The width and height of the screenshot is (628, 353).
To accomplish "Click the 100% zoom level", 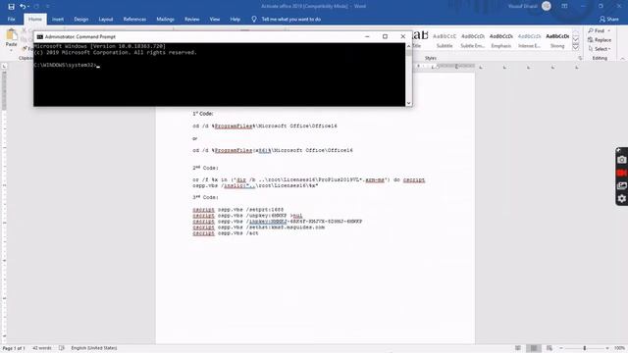I will click(619, 348).
